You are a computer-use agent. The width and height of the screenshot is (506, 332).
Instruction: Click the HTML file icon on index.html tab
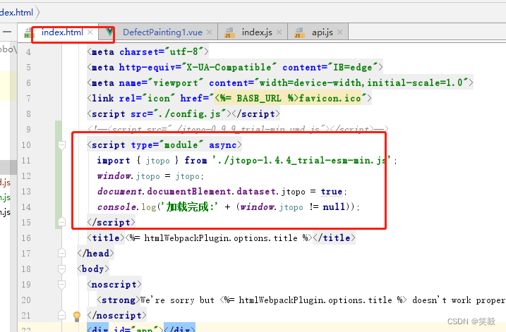click(29, 33)
